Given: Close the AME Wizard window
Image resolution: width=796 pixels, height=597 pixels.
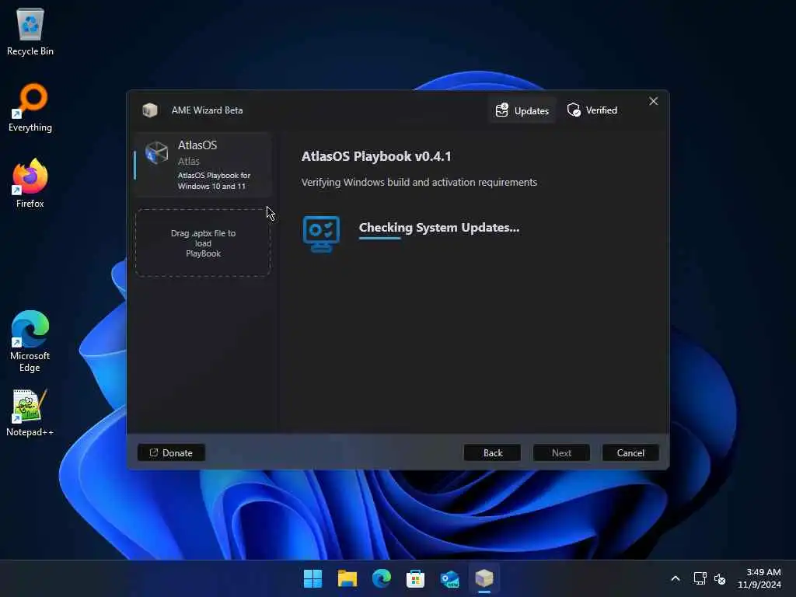Looking at the screenshot, I should [653, 102].
